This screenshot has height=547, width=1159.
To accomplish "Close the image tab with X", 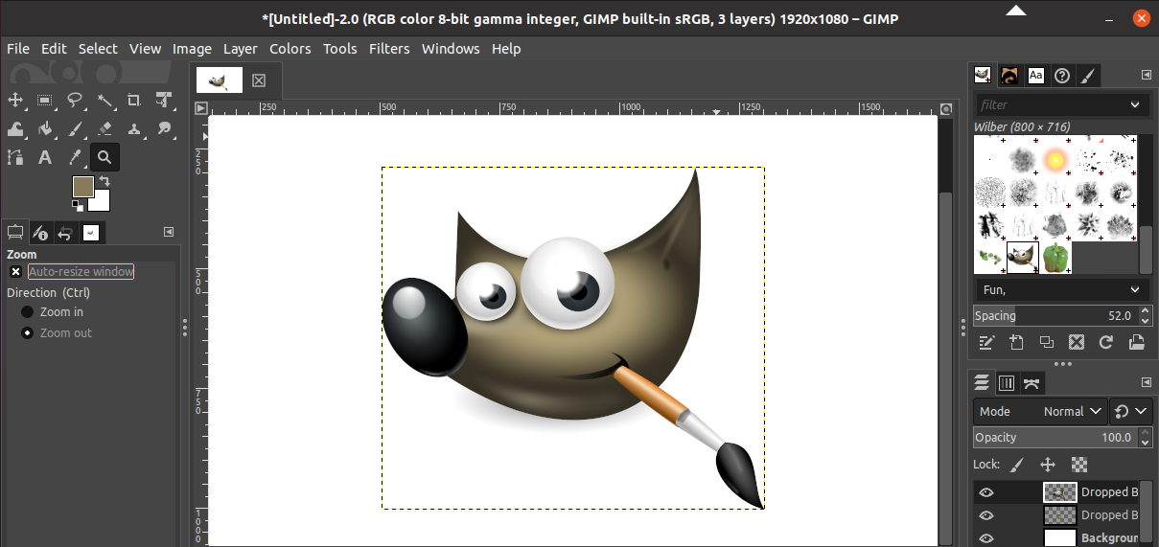I will 259,80.
